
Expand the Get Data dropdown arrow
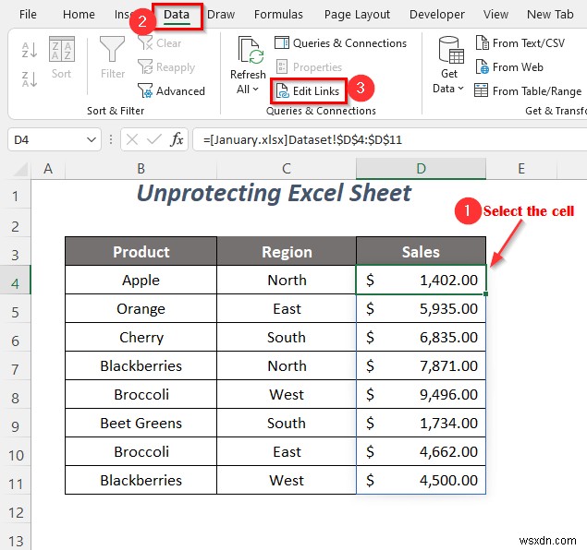[460, 89]
